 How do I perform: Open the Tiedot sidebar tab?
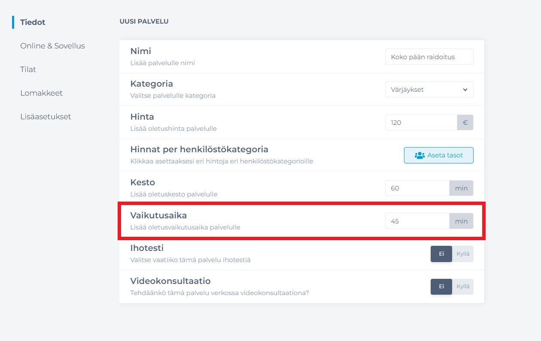[33, 22]
